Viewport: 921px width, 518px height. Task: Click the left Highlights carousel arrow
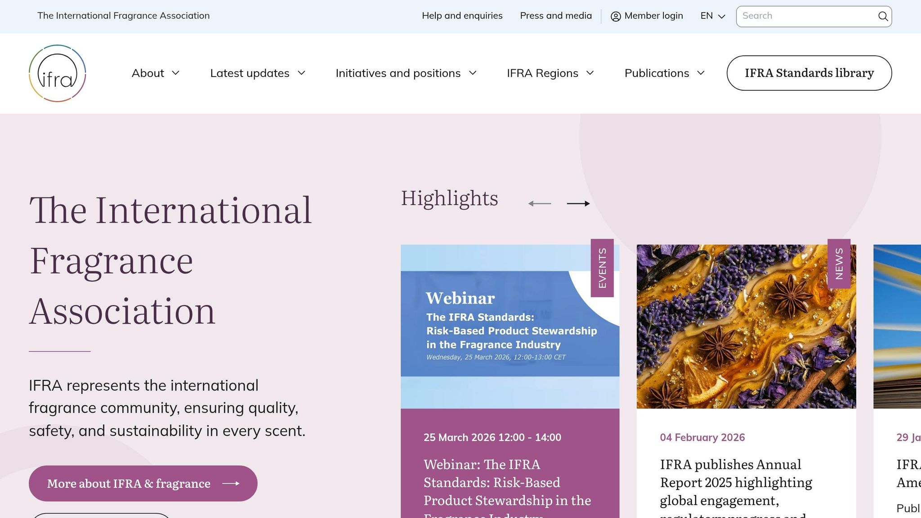540,203
